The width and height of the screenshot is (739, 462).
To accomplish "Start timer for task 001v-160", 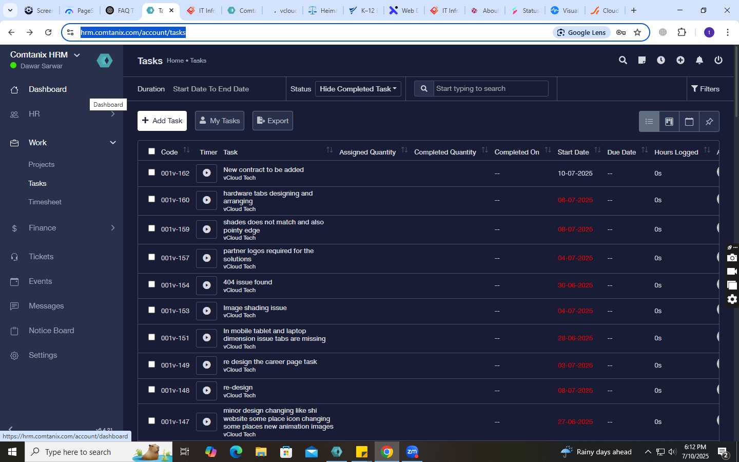I will [x=207, y=200].
